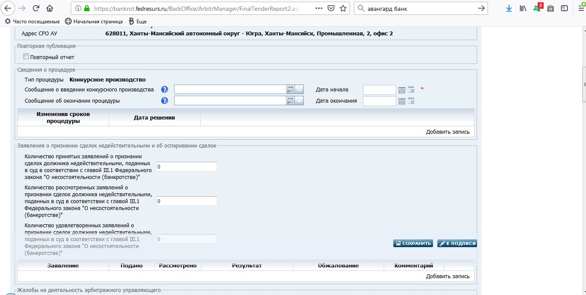Click the К подписи button
586x295 pixels.
tap(457, 243)
